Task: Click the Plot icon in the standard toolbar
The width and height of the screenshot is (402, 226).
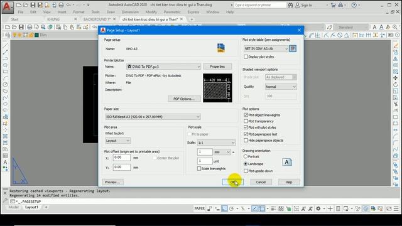Action: coord(30,27)
